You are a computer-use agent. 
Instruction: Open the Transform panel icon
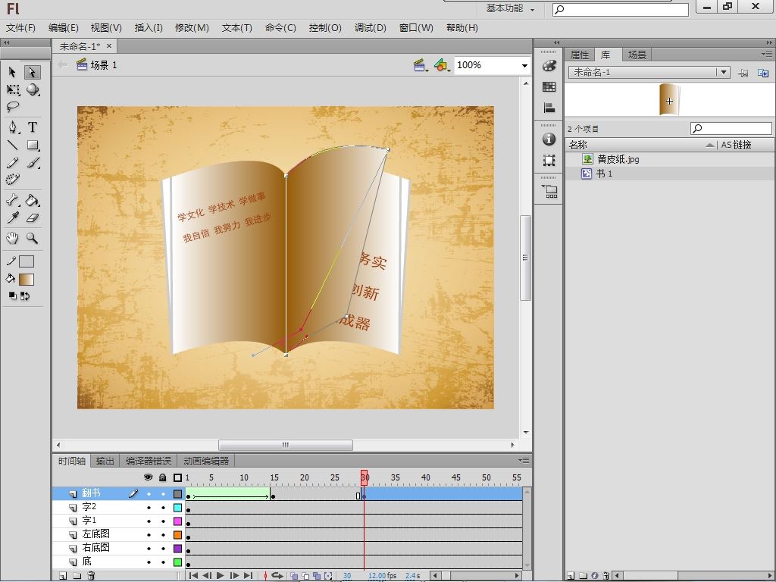tap(549, 161)
